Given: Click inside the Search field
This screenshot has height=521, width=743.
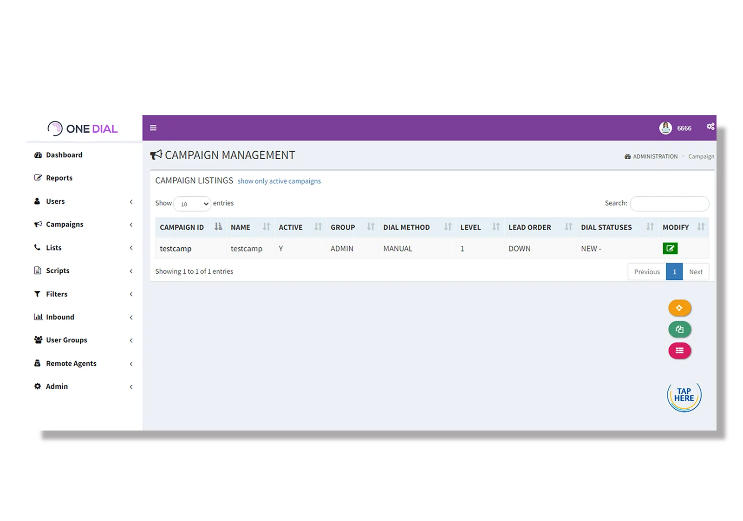Looking at the screenshot, I should click(x=669, y=203).
